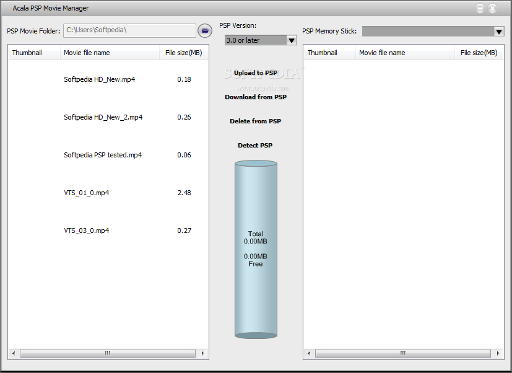
Task: Click PSP list scroll-left arrow
Action: 309,353
